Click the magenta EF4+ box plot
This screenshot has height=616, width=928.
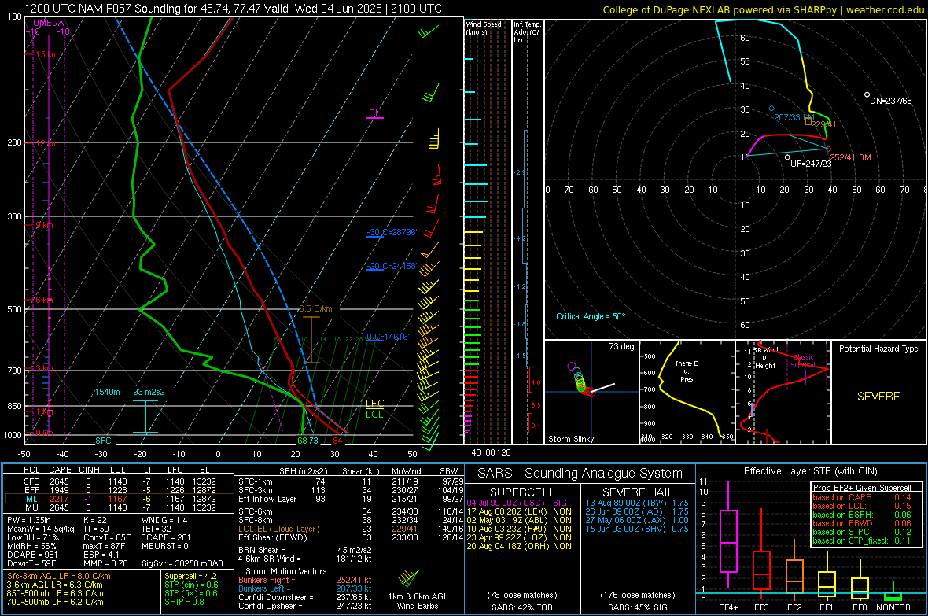point(728,535)
